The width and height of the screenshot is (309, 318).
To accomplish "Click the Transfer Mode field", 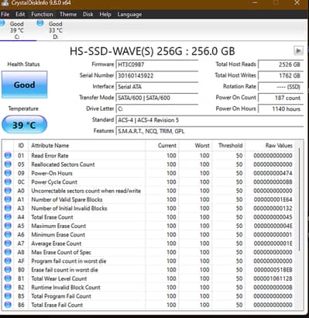I will click(x=157, y=98).
